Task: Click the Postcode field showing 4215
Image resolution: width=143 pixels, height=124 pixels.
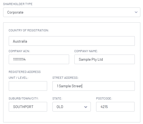Action: click(x=115, y=107)
